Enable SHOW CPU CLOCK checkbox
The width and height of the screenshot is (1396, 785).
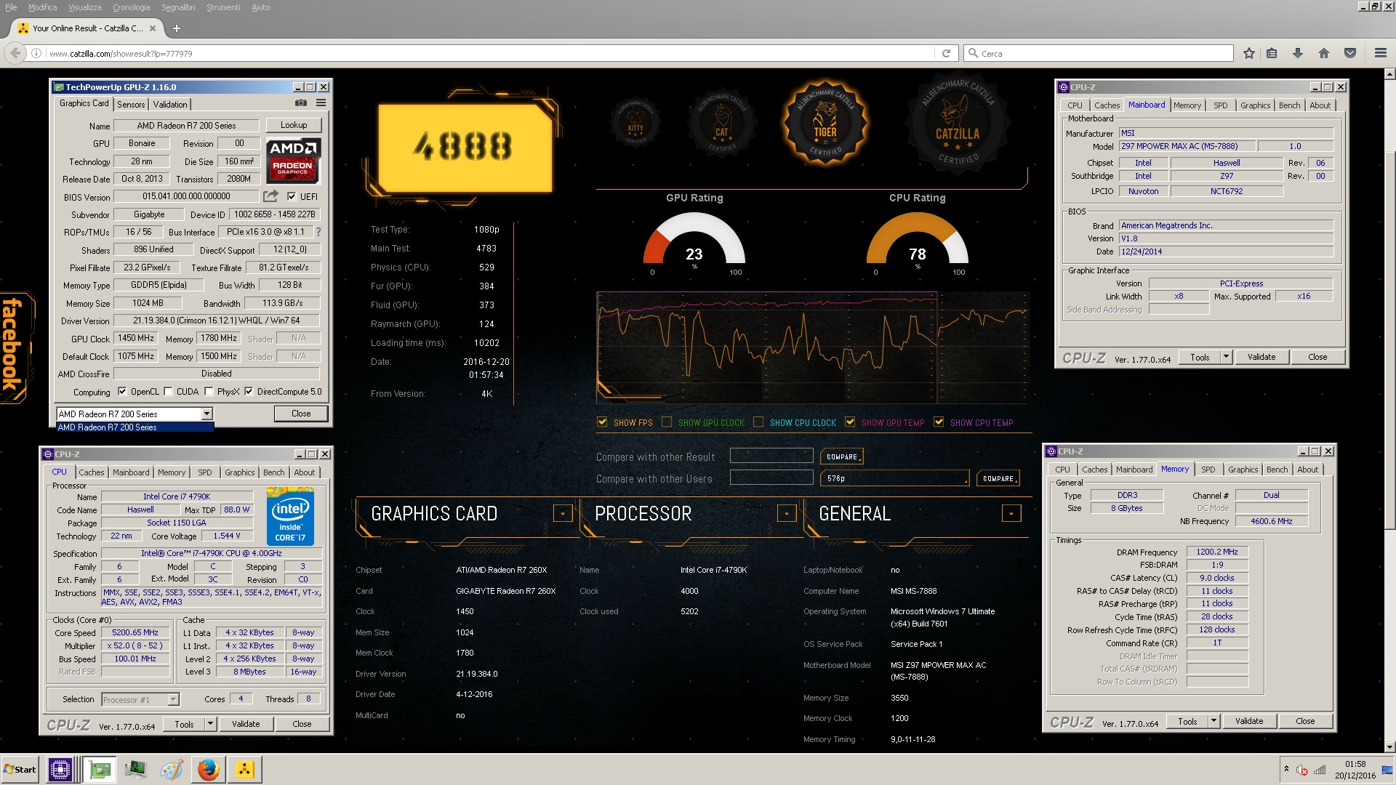tap(758, 422)
